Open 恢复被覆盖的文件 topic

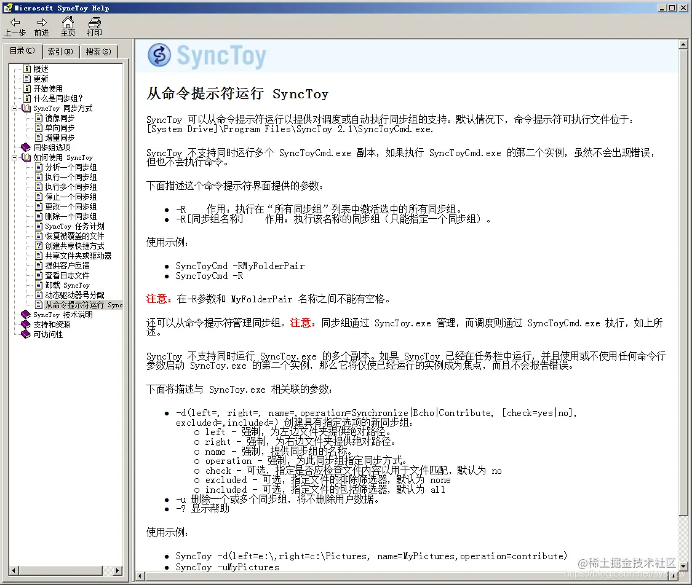tap(74, 236)
